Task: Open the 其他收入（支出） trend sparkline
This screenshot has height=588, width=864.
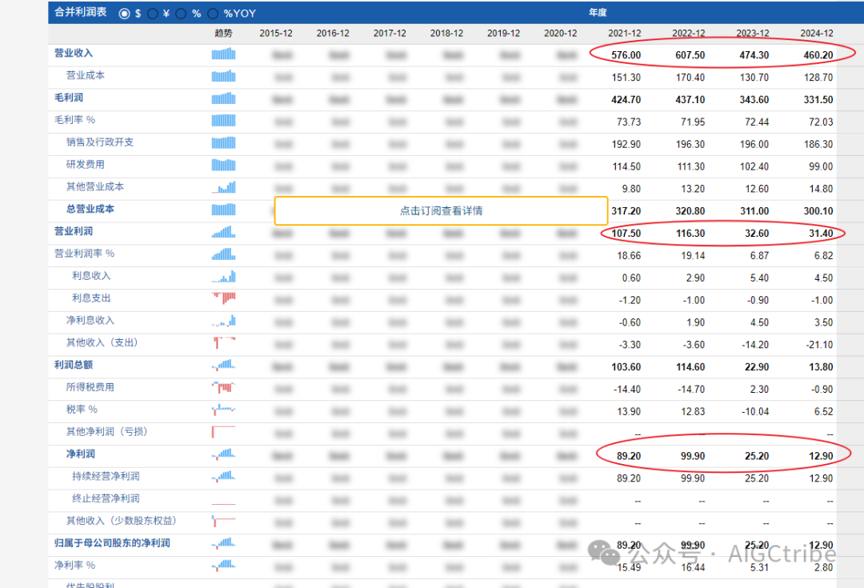Action: point(224,343)
